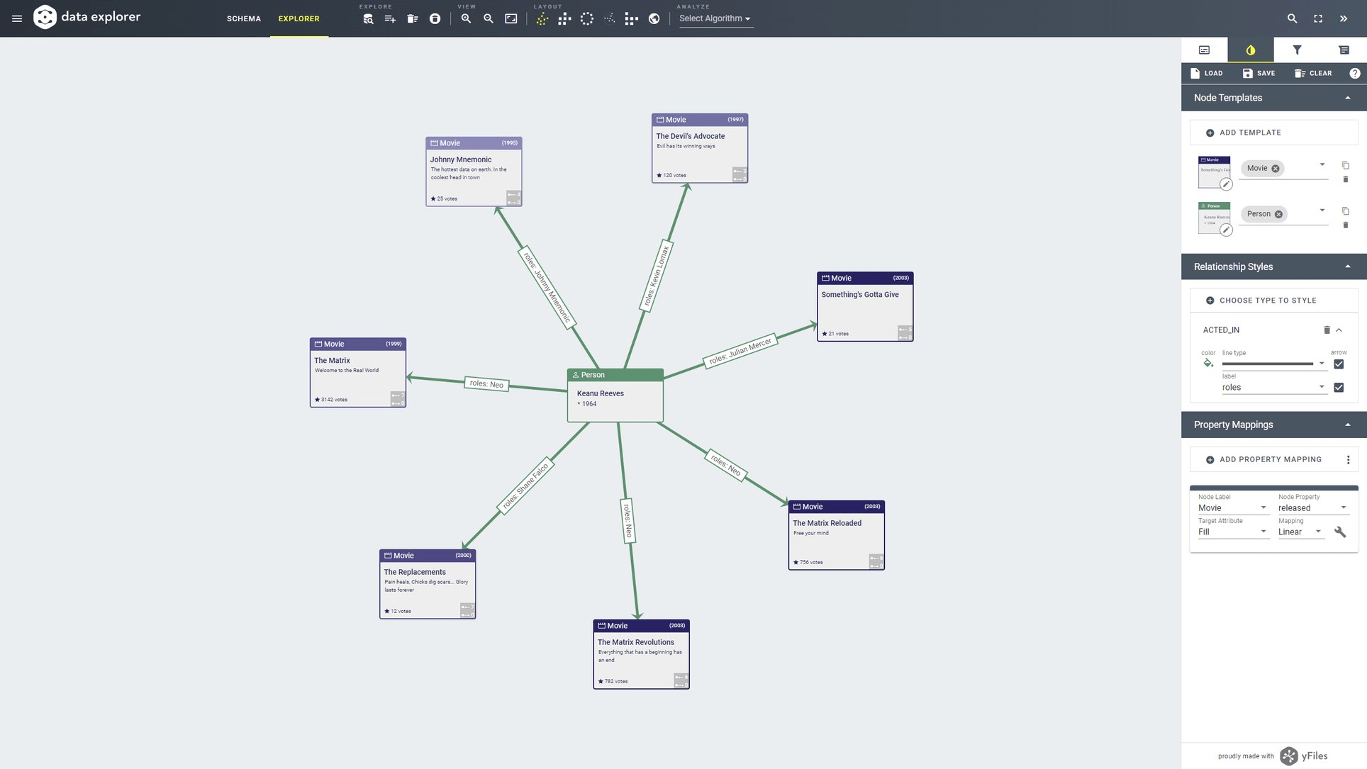Click the circled trash delete icon

click(435, 19)
